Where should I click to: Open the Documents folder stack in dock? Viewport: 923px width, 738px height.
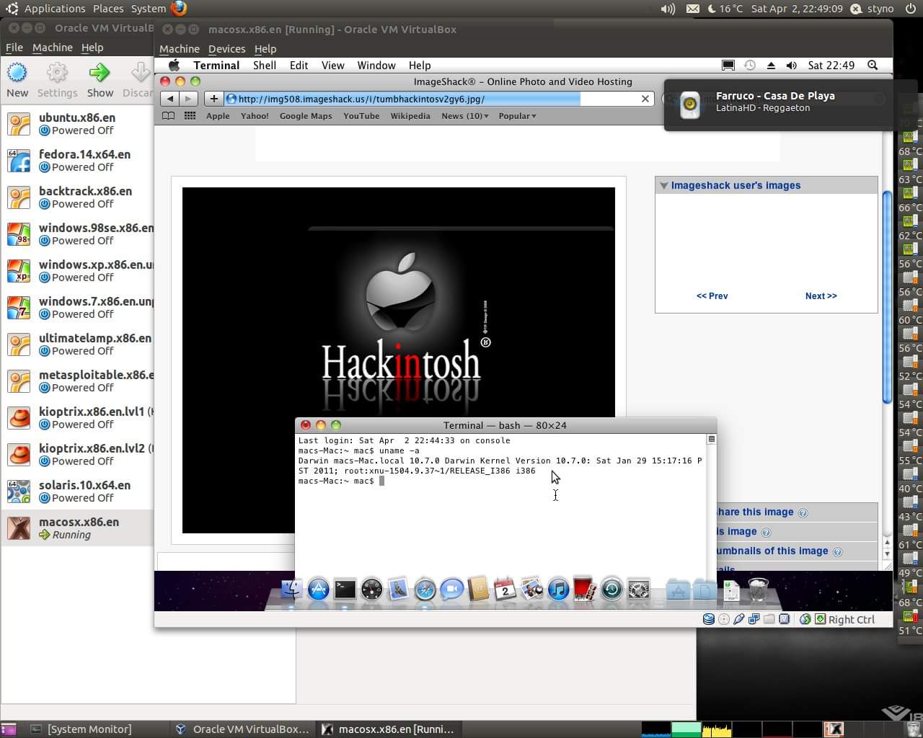[705, 590]
